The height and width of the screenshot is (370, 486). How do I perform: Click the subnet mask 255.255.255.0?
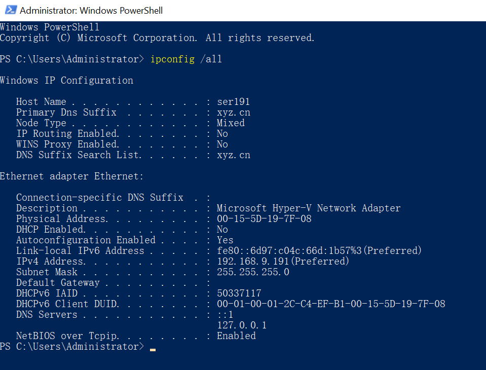coord(253,272)
